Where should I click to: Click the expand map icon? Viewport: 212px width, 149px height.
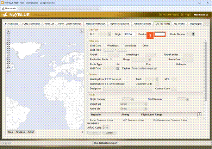coord(82,31)
